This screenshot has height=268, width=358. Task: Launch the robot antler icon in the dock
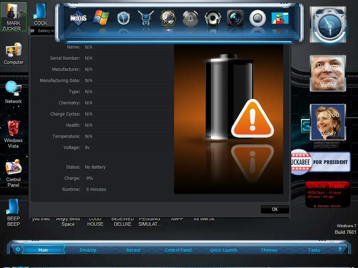(146, 18)
